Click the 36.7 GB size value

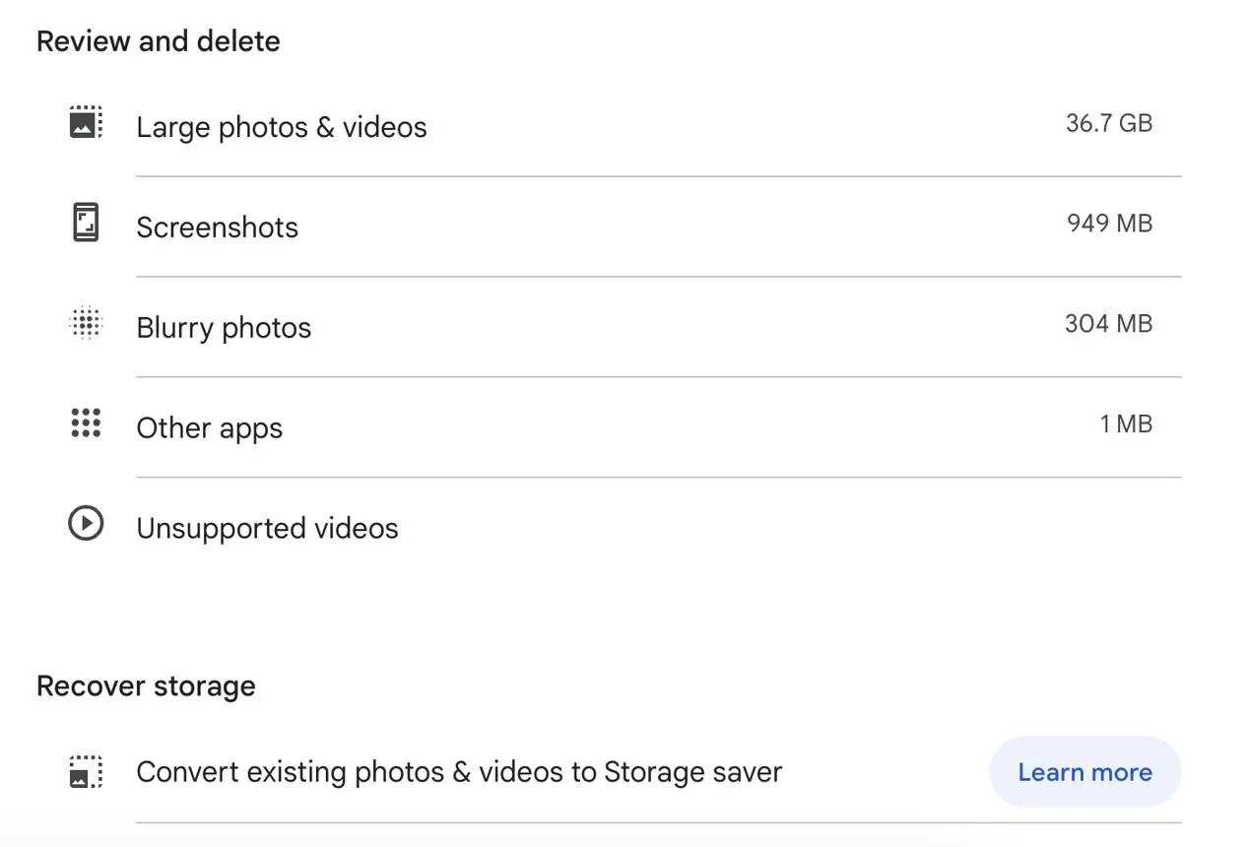tap(1109, 124)
